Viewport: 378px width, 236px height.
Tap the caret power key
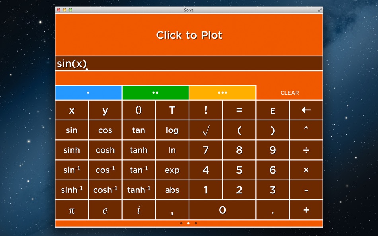coord(306,130)
